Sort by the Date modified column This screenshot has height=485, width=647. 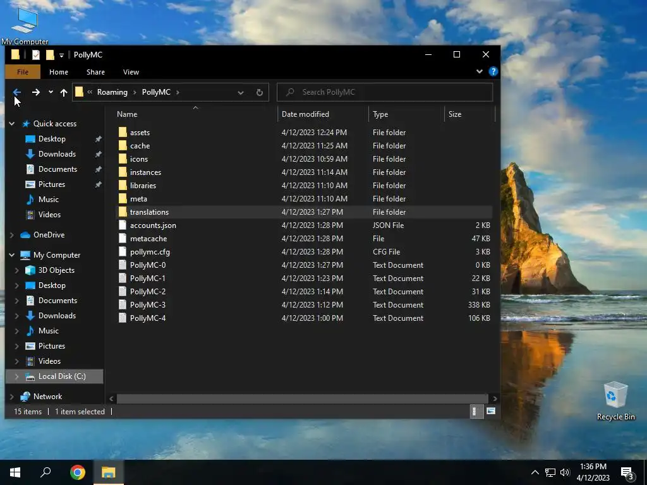point(305,114)
